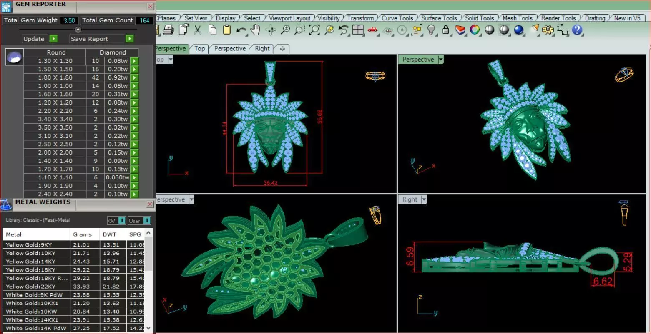Image resolution: width=651 pixels, height=334 pixels.
Task: Click the Cut scissors icon
Action: (198, 30)
